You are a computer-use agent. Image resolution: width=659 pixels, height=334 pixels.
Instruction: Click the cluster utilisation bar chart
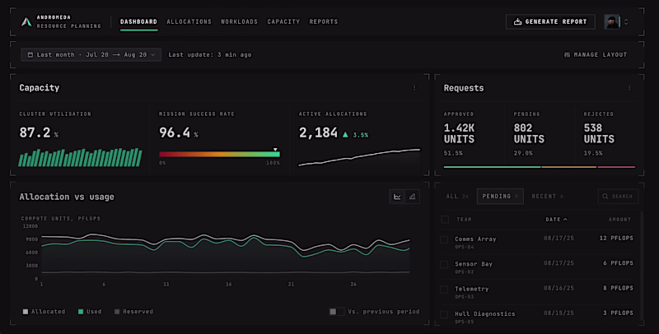[80, 157]
